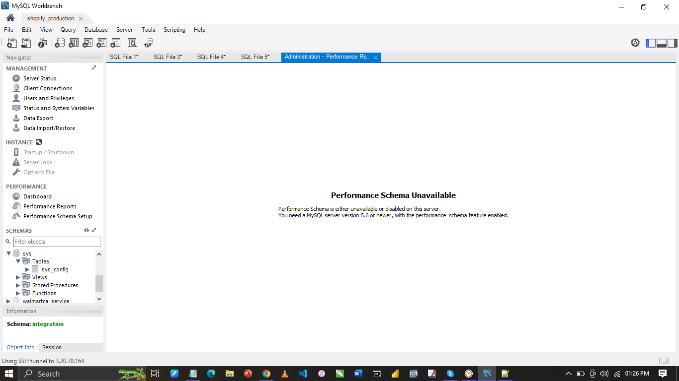The image size is (679, 381).
Task: Reconnect to DBMS using toolbar icon
Action: click(149, 43)
